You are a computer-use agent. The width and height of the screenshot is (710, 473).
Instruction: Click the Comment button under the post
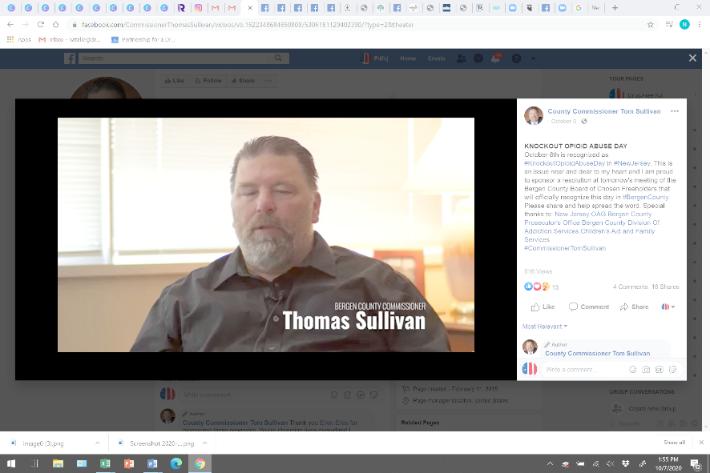click(x=589, y=307)
